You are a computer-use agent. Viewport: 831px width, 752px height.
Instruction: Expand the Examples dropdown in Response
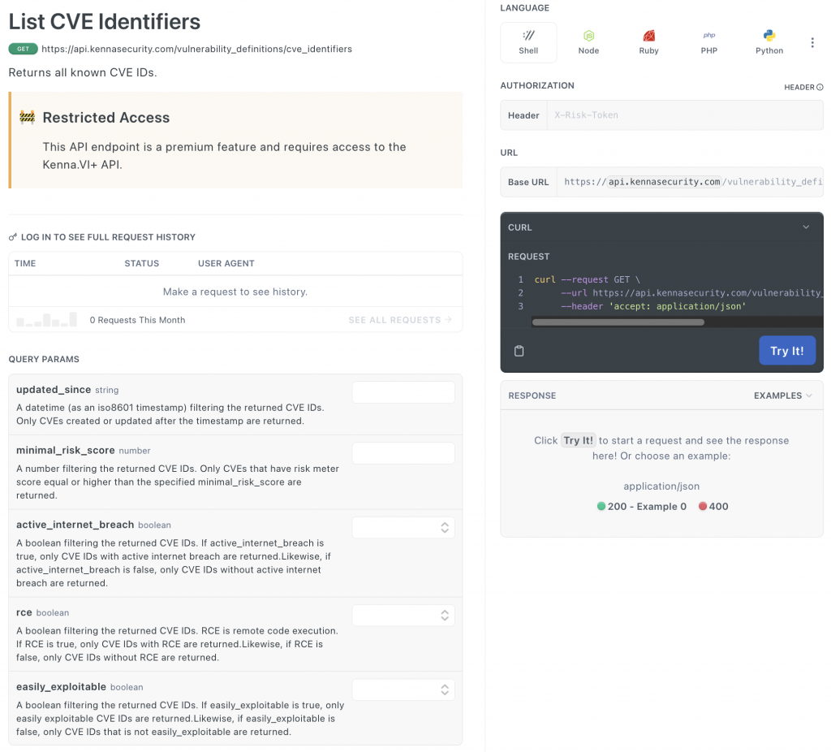783,395
